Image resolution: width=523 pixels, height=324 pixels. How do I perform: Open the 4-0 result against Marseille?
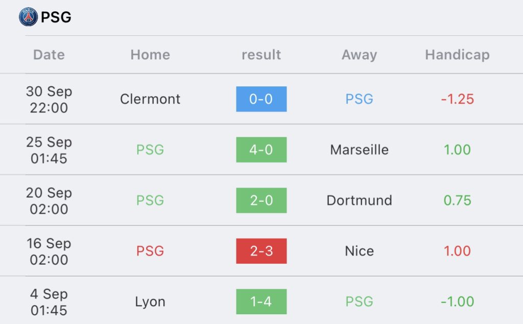[x=261, y=150]
